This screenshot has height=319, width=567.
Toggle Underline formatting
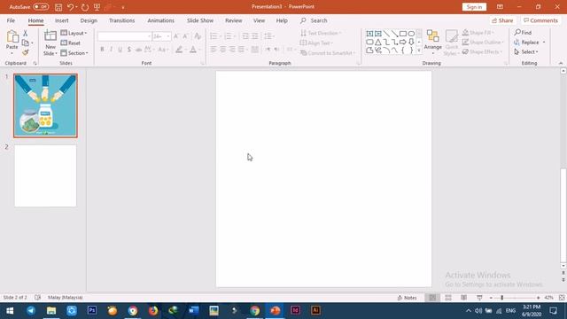point(120,50)
